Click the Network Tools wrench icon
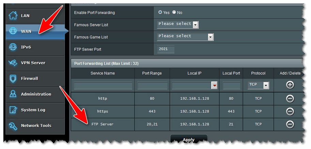 coord(13,126)
